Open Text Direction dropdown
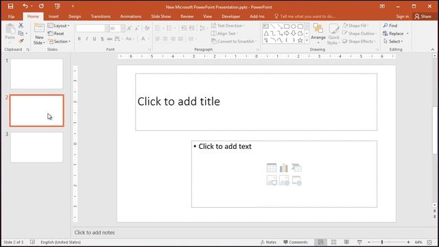Image resolution: width=439 pixels, height=247 pixels. click(228, 25)
